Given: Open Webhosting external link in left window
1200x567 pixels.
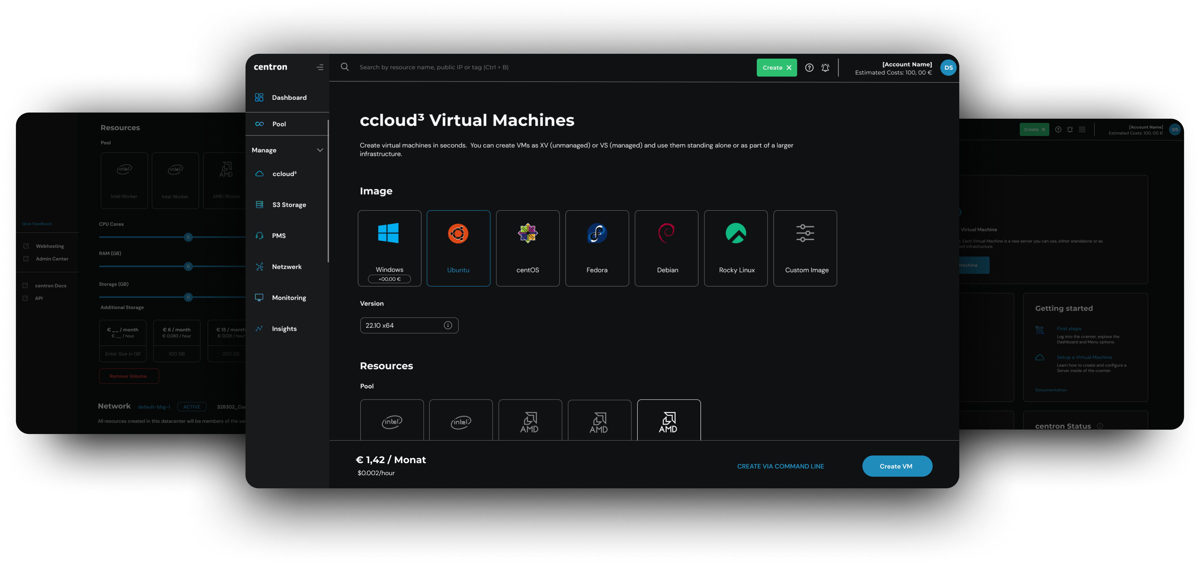Looking at the screenshot, I should [x=44, y=246].
